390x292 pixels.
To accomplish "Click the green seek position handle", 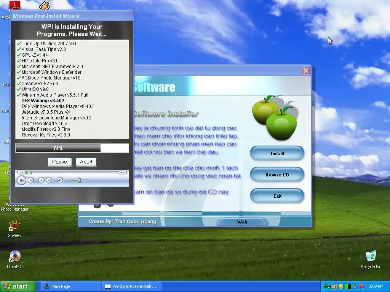I will (29, 173).
